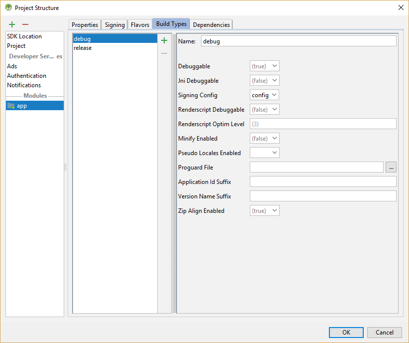Select SDK Location in the sidebar
This screenshot has height=343, width=409.
(x=24, y=36)
